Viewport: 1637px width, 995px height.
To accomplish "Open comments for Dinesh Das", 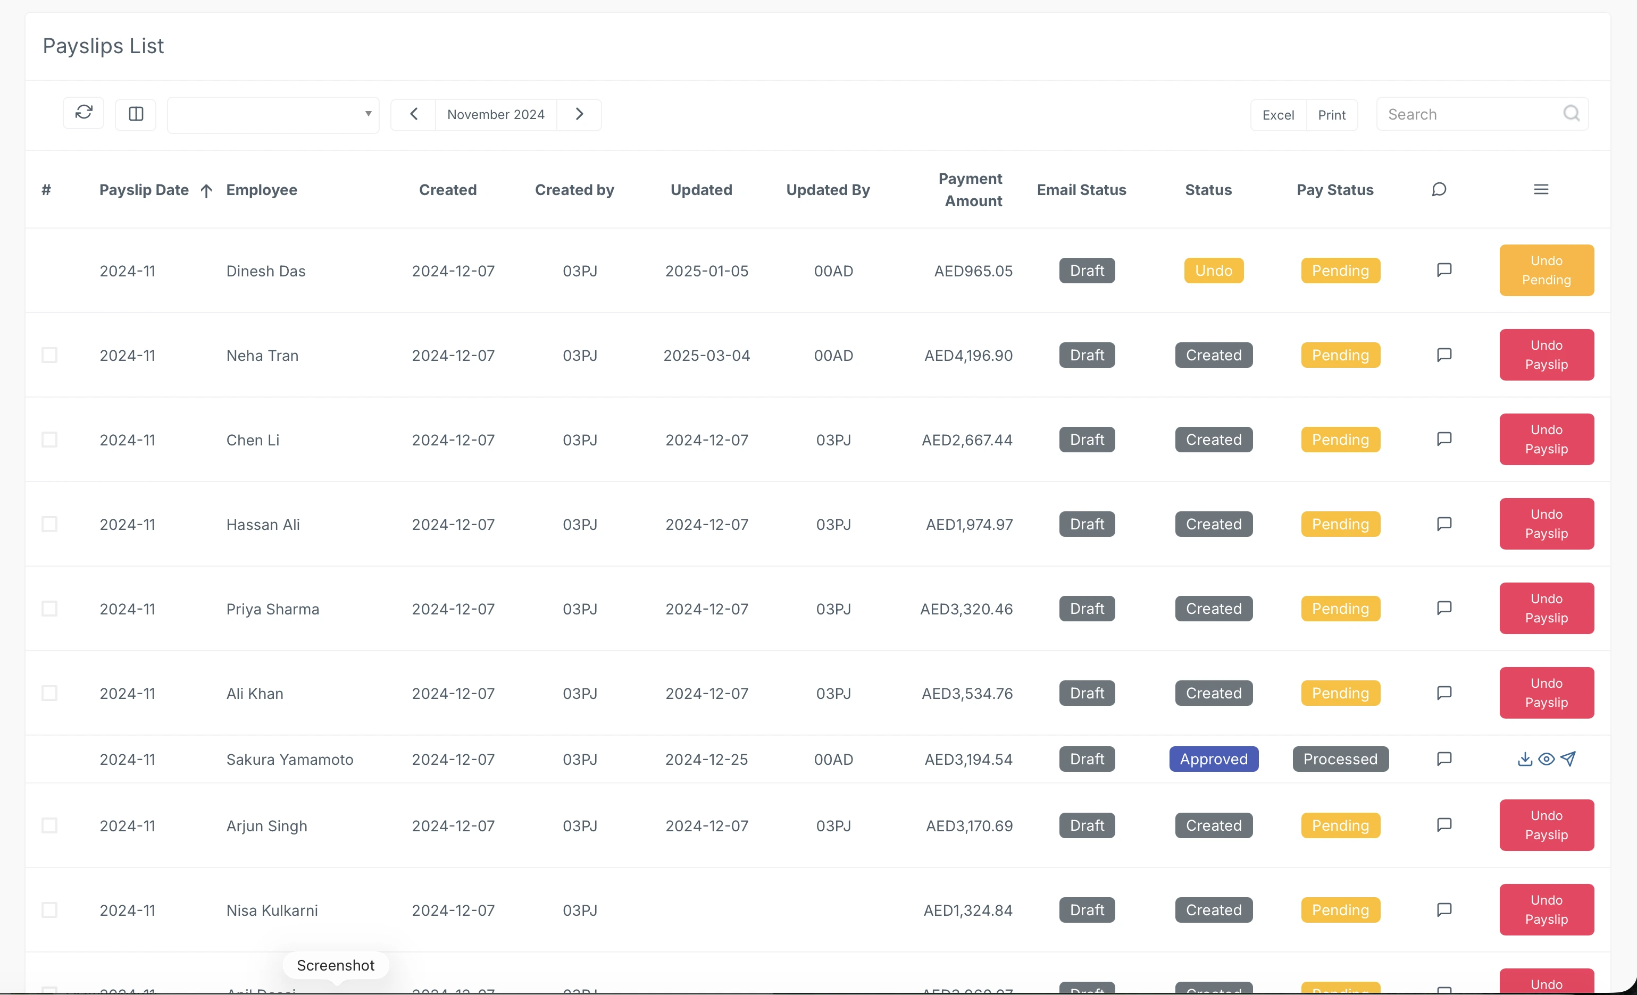I will (x=1443, y=270).
